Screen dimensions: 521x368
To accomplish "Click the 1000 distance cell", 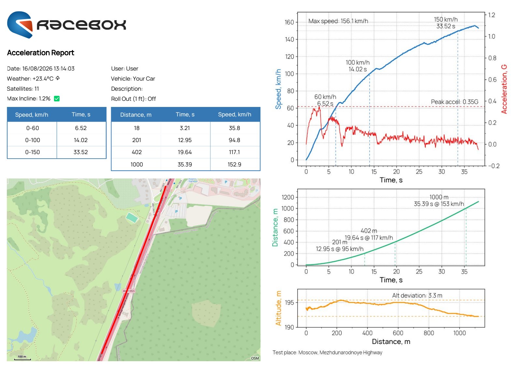I will pos(137,164).
